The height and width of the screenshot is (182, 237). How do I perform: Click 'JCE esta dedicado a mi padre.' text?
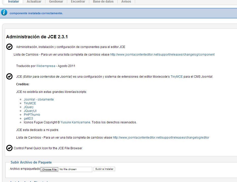click(x=38, y=130)
